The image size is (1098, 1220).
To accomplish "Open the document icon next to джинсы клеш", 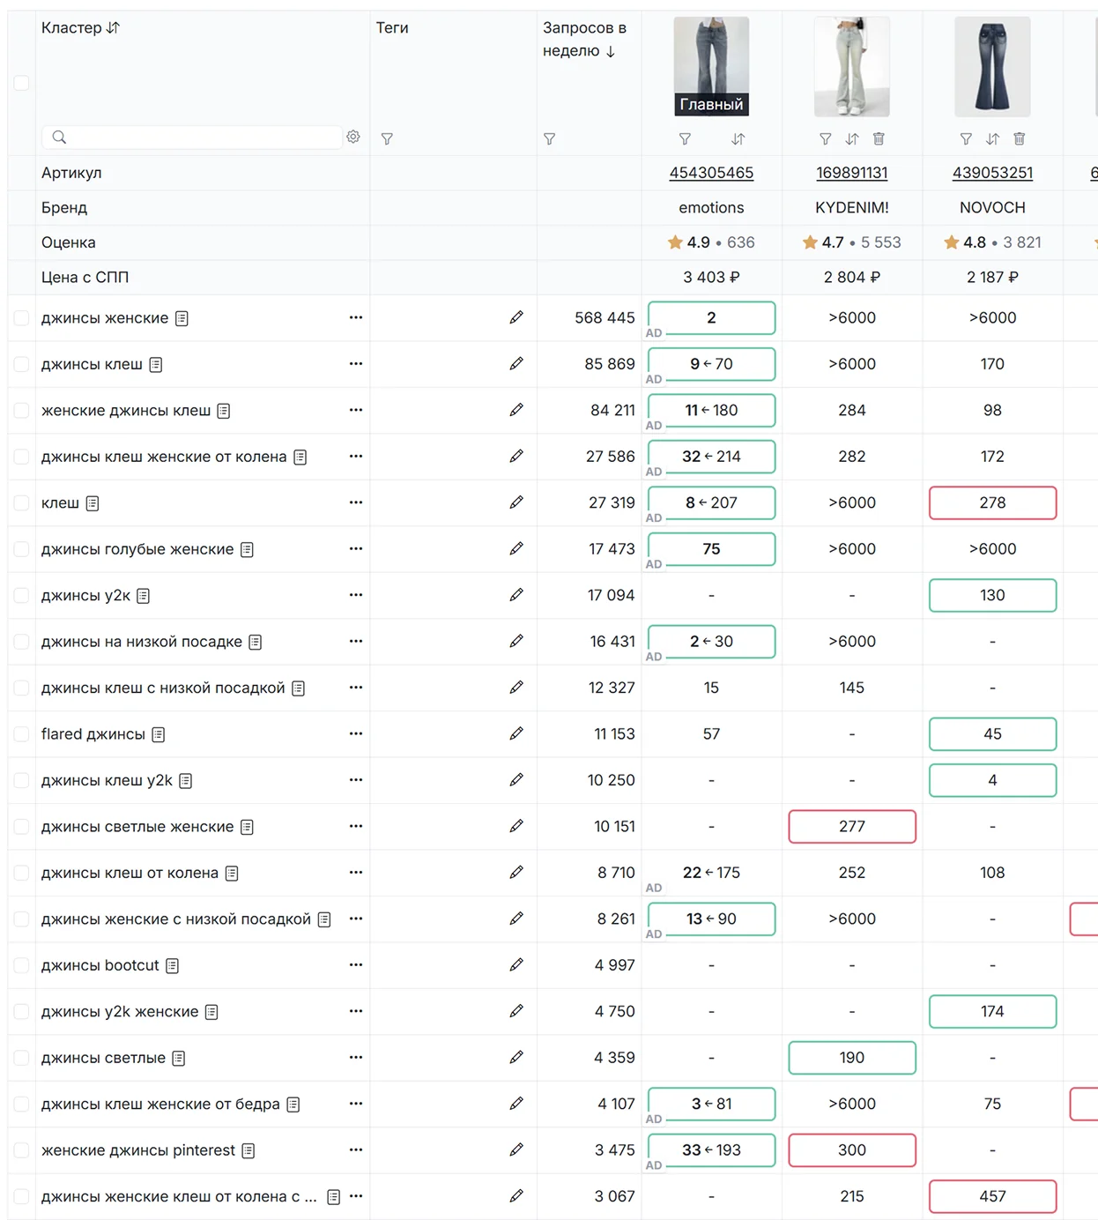I will pos(156,365).
